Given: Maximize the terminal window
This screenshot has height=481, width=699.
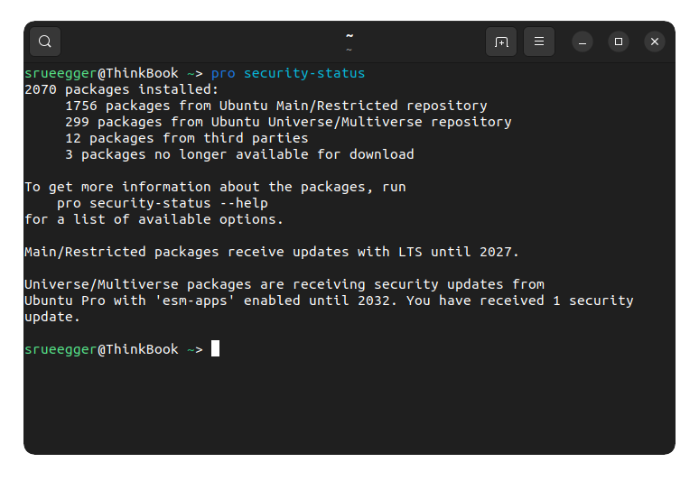Looking at the screenshot, I should [x=619, y=42].
